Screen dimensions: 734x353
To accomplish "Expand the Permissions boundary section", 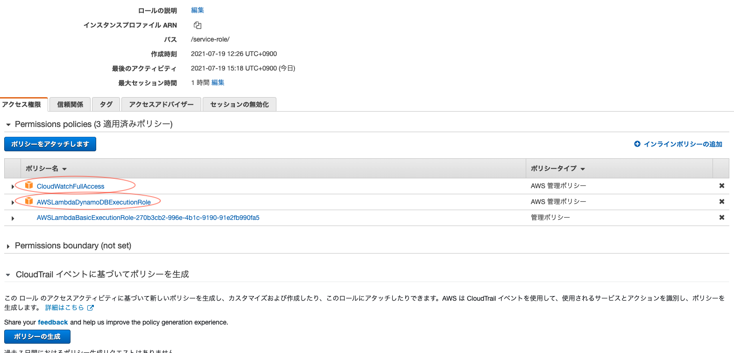I will pyautogui.click(x=8, y=247).
